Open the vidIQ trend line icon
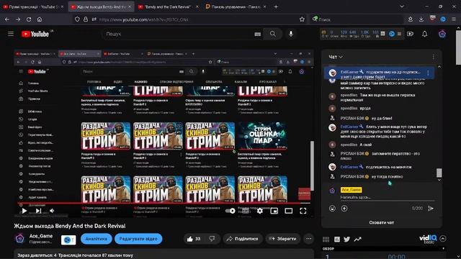461x259 pixels. point(357,240)
